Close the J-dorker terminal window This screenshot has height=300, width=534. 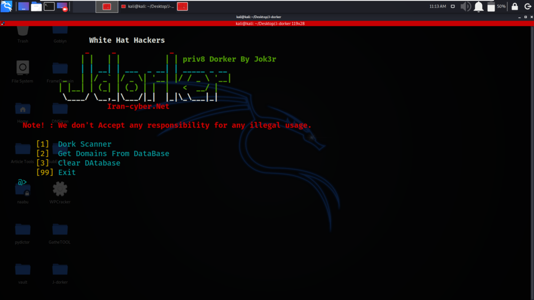pyautogui.click(x=531, y=17)
